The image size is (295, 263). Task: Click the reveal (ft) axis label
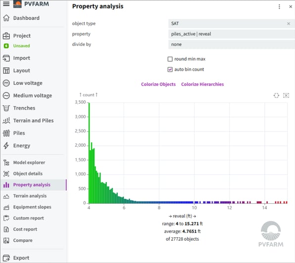[x=182, y=216]
